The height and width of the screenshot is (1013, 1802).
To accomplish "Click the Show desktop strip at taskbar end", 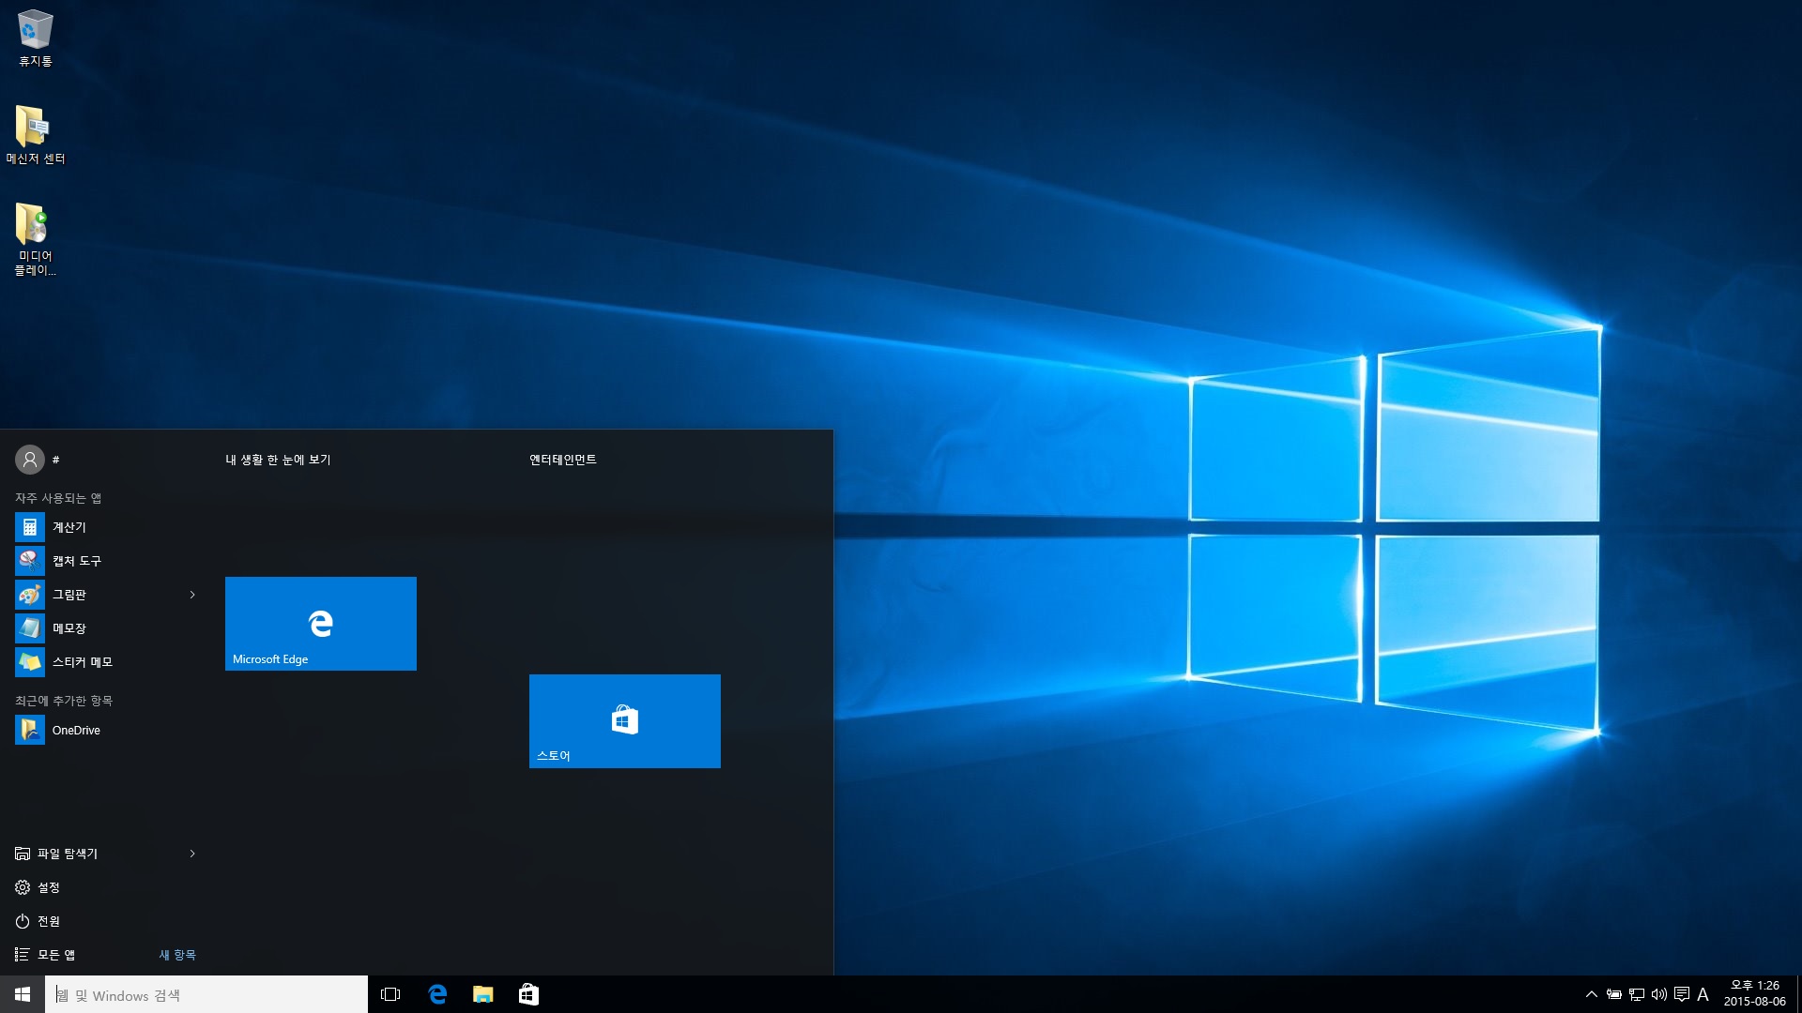I will [x=1798, y=994].
